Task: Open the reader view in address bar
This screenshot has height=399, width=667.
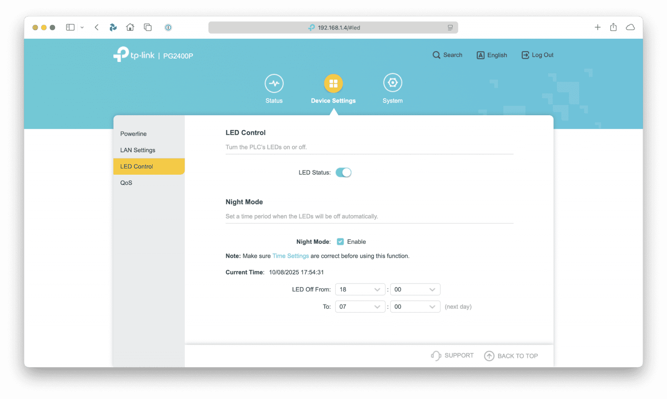Action: coord(450,28)
